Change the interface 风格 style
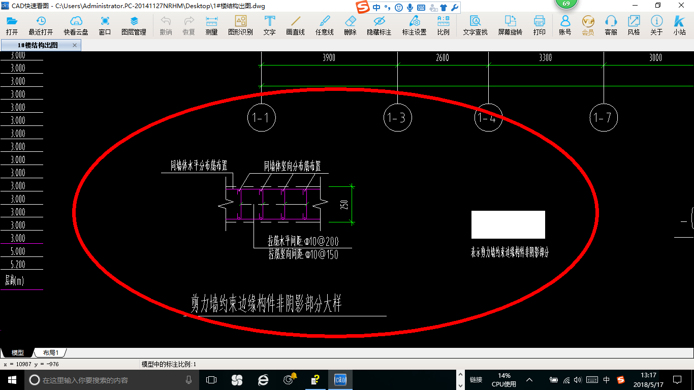The image size is (694, 390). [634, 25]
